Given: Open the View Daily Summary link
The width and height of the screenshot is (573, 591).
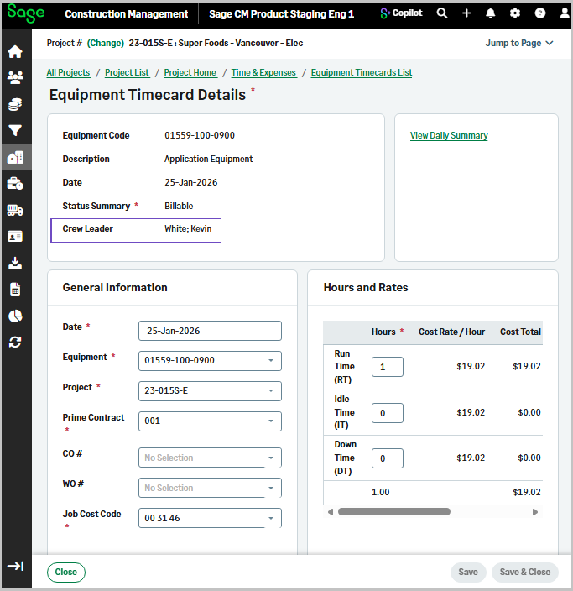Looking at the screenshot, I should pos(449,136).
